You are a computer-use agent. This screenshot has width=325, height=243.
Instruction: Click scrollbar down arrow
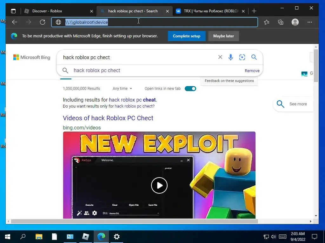click(316, 216)
